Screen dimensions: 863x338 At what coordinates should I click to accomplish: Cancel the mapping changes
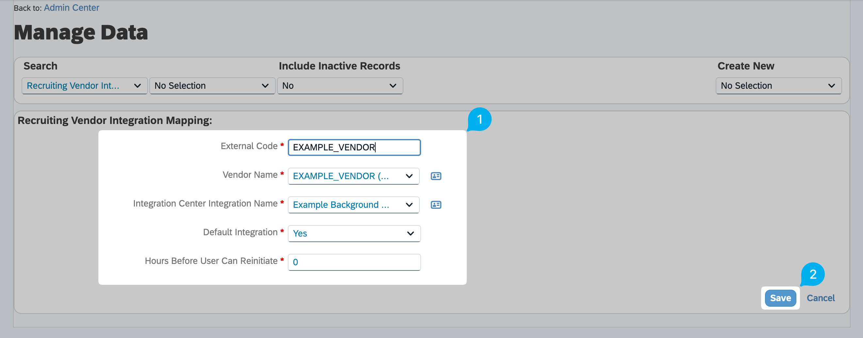(820, 298)
